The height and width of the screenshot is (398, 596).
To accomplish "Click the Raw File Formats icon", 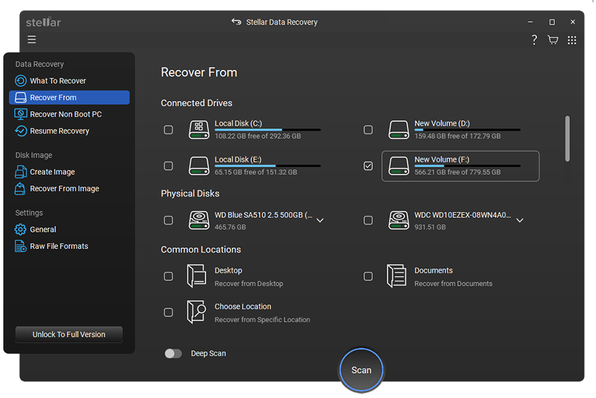I will (20, 246).
